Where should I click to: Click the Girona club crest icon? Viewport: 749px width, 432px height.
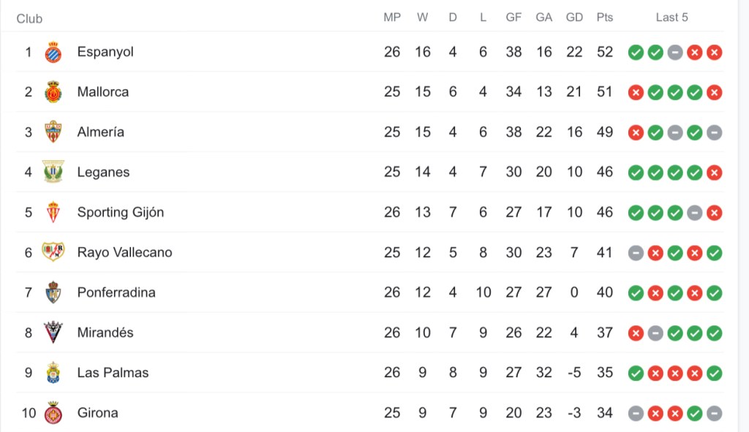53,413
